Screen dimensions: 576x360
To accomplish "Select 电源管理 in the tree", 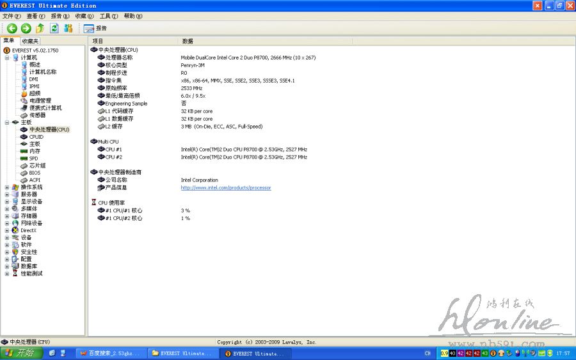I will click(40, 100).
